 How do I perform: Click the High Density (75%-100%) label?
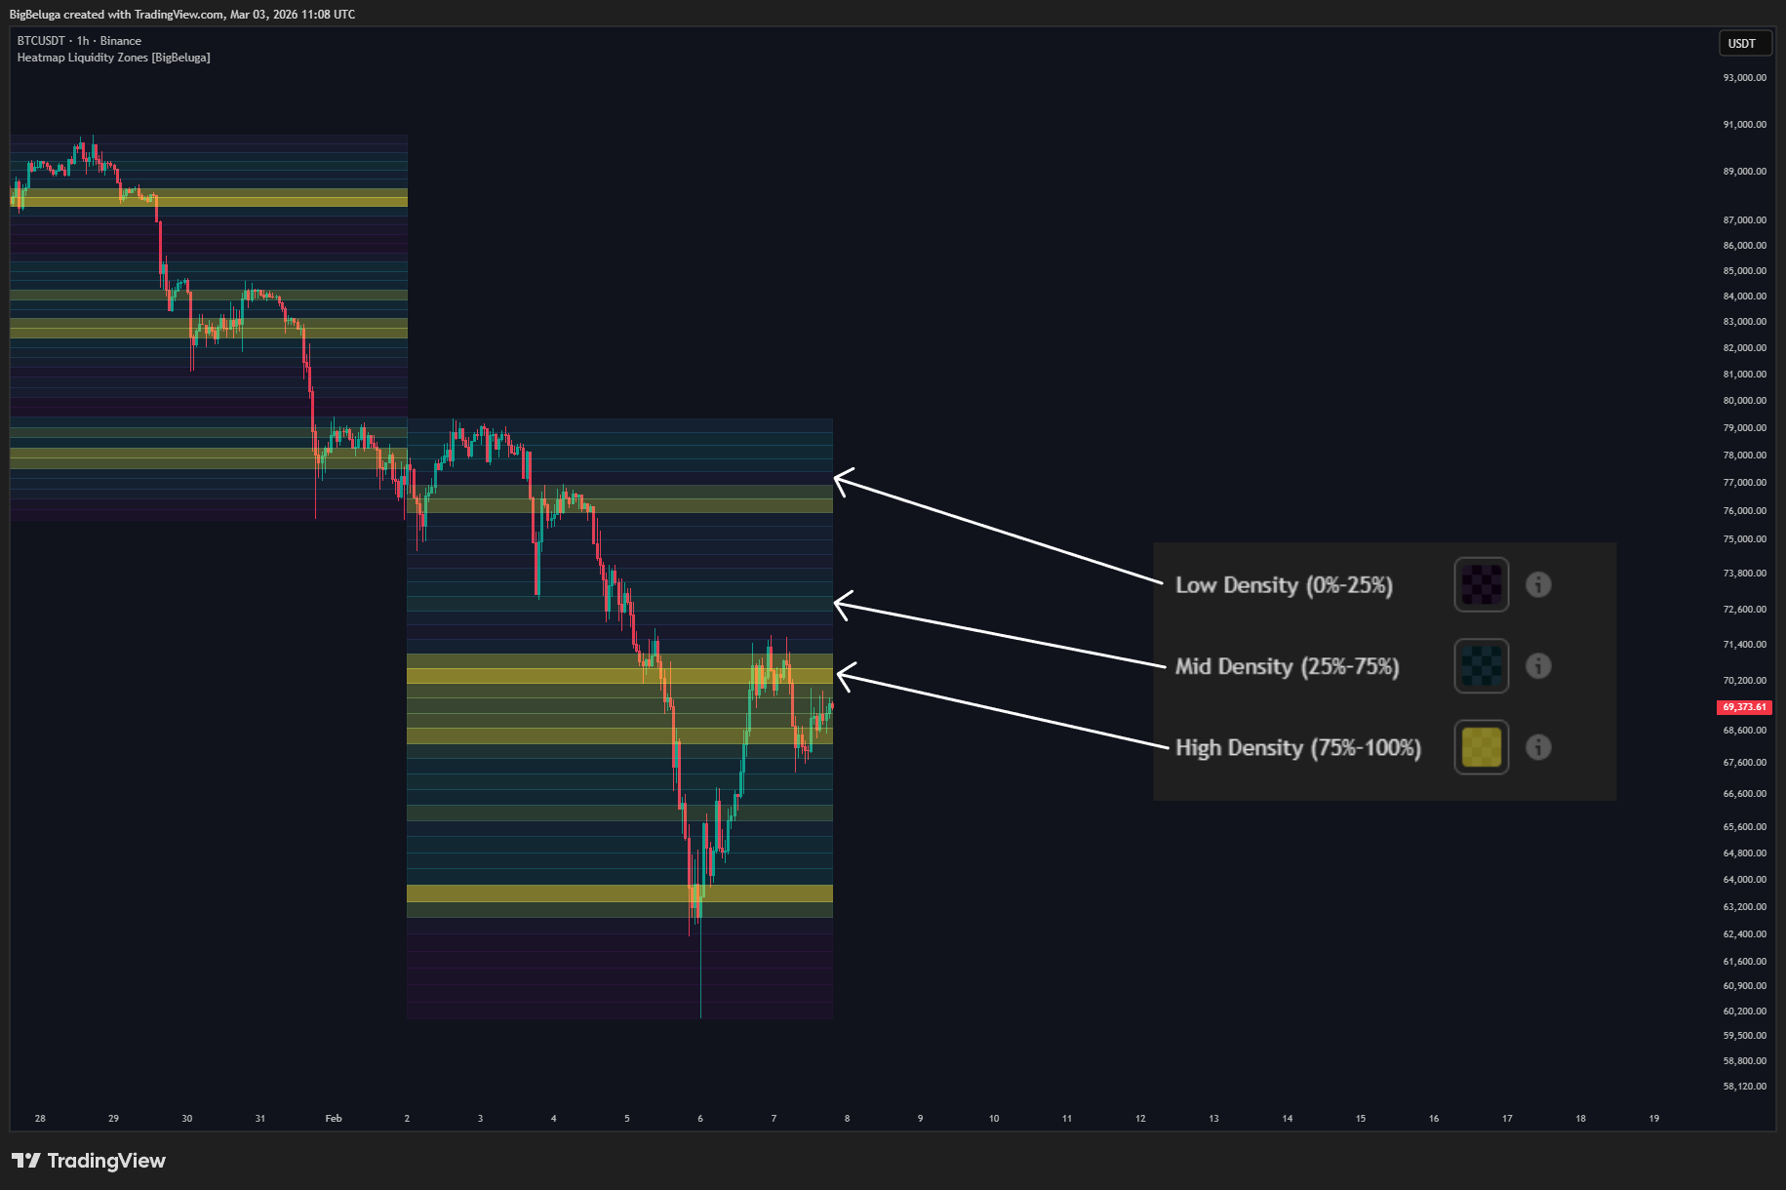pyautogui.click(x=1297, y=748)
